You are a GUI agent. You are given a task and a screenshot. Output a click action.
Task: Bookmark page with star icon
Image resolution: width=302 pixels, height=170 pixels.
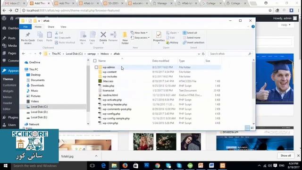270,10
